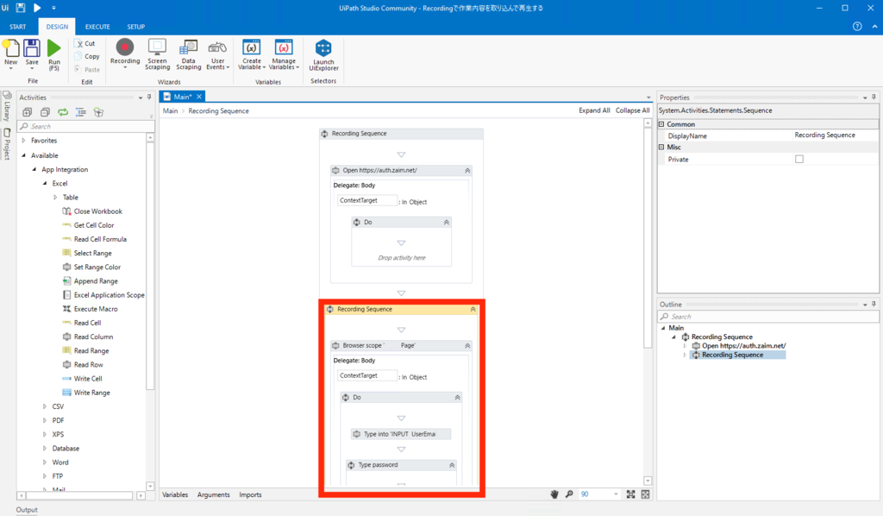Open the Data Scraping wizard
The image size is (883, 516).
point(189,54)
